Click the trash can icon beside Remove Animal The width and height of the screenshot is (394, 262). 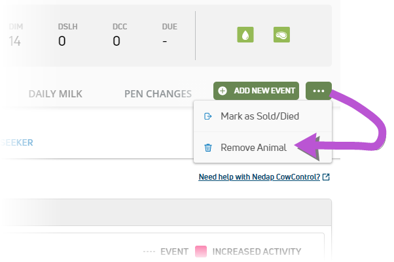pos(208,148)
